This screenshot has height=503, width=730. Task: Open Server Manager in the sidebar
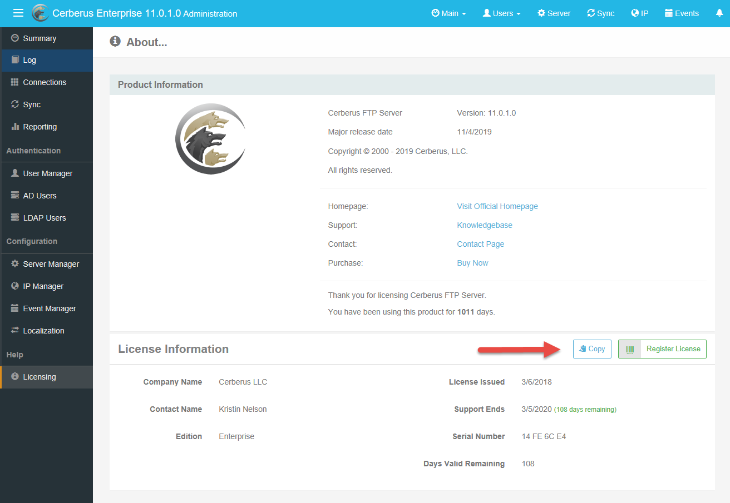(46, 264)
